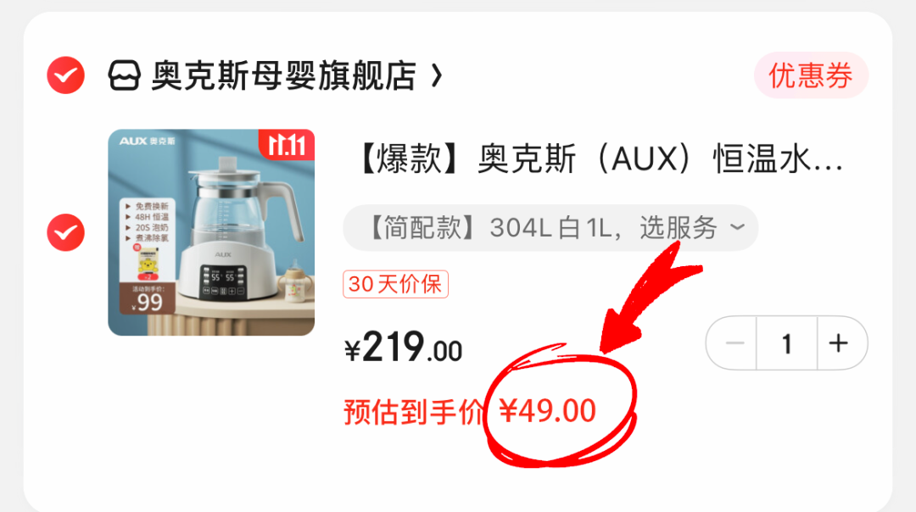Open 奥克斯母婴旗舰店 store name link
The image size is (916, 512).
point(283,76)
